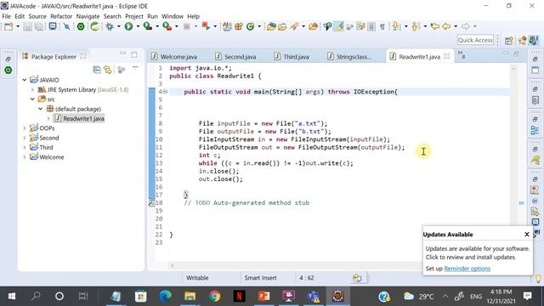Click the Reminder options link
Image resolution: width=544 pixels, height=306 pixels.
[467, 269]
